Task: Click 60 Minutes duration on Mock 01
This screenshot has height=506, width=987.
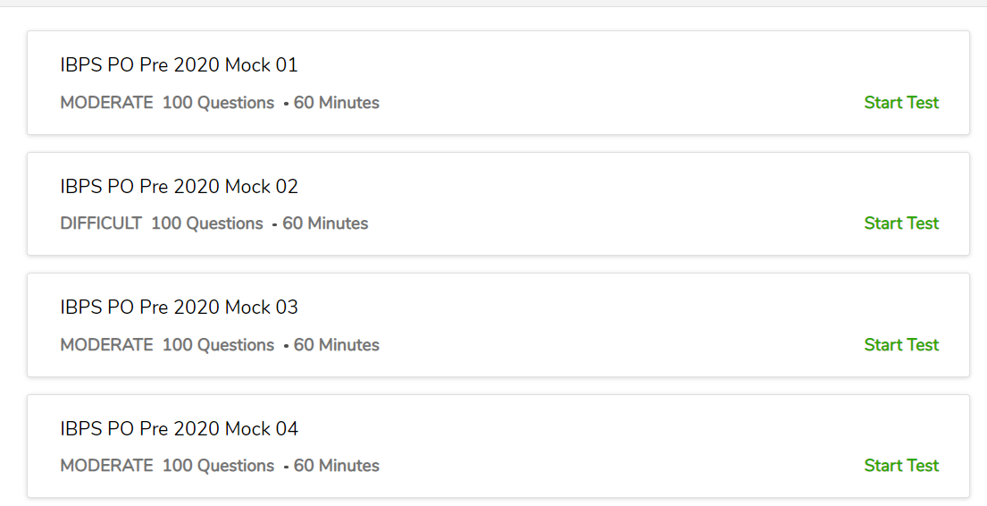Action: click(336, 103)
